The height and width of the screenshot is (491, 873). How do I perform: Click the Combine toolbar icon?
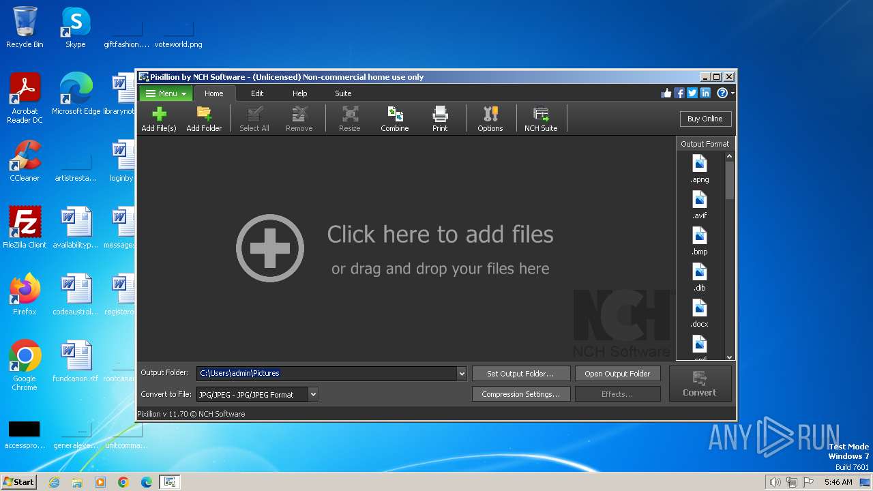(x=395, y=119)
